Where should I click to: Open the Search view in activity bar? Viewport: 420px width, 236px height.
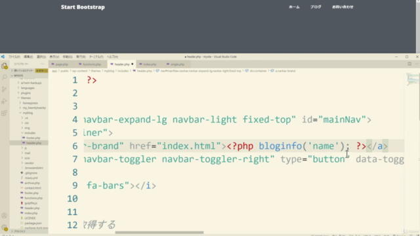pyautogui.click(x=5, y=77)
